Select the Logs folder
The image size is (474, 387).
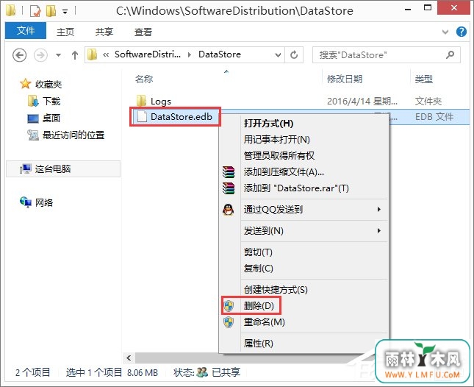(x=161, y=101)
